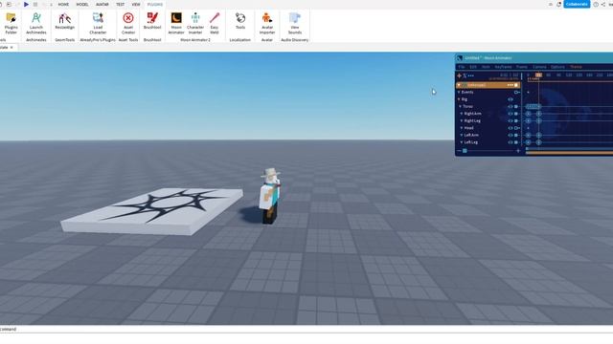The height and width of the screenshot is (344, 613).
Task: Open File menu in Moon Animator
Action: (462, 67)
